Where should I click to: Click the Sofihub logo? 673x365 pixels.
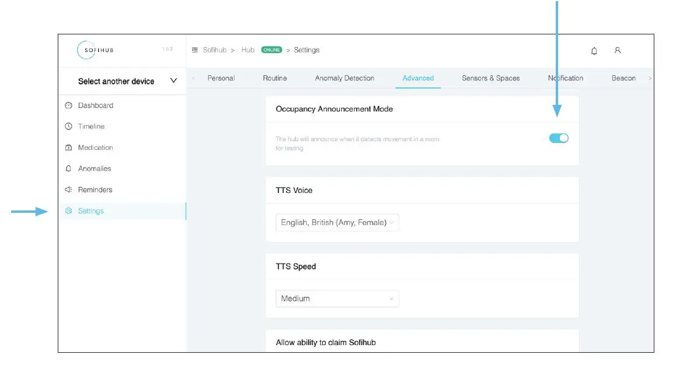click(x=96, y=50)
